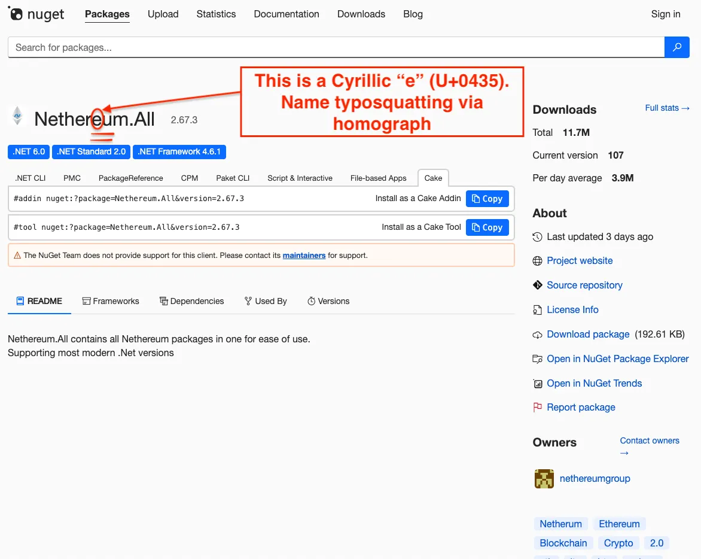Open the Documentation page from navigation

pyautogui.click(x=287, y=14)
